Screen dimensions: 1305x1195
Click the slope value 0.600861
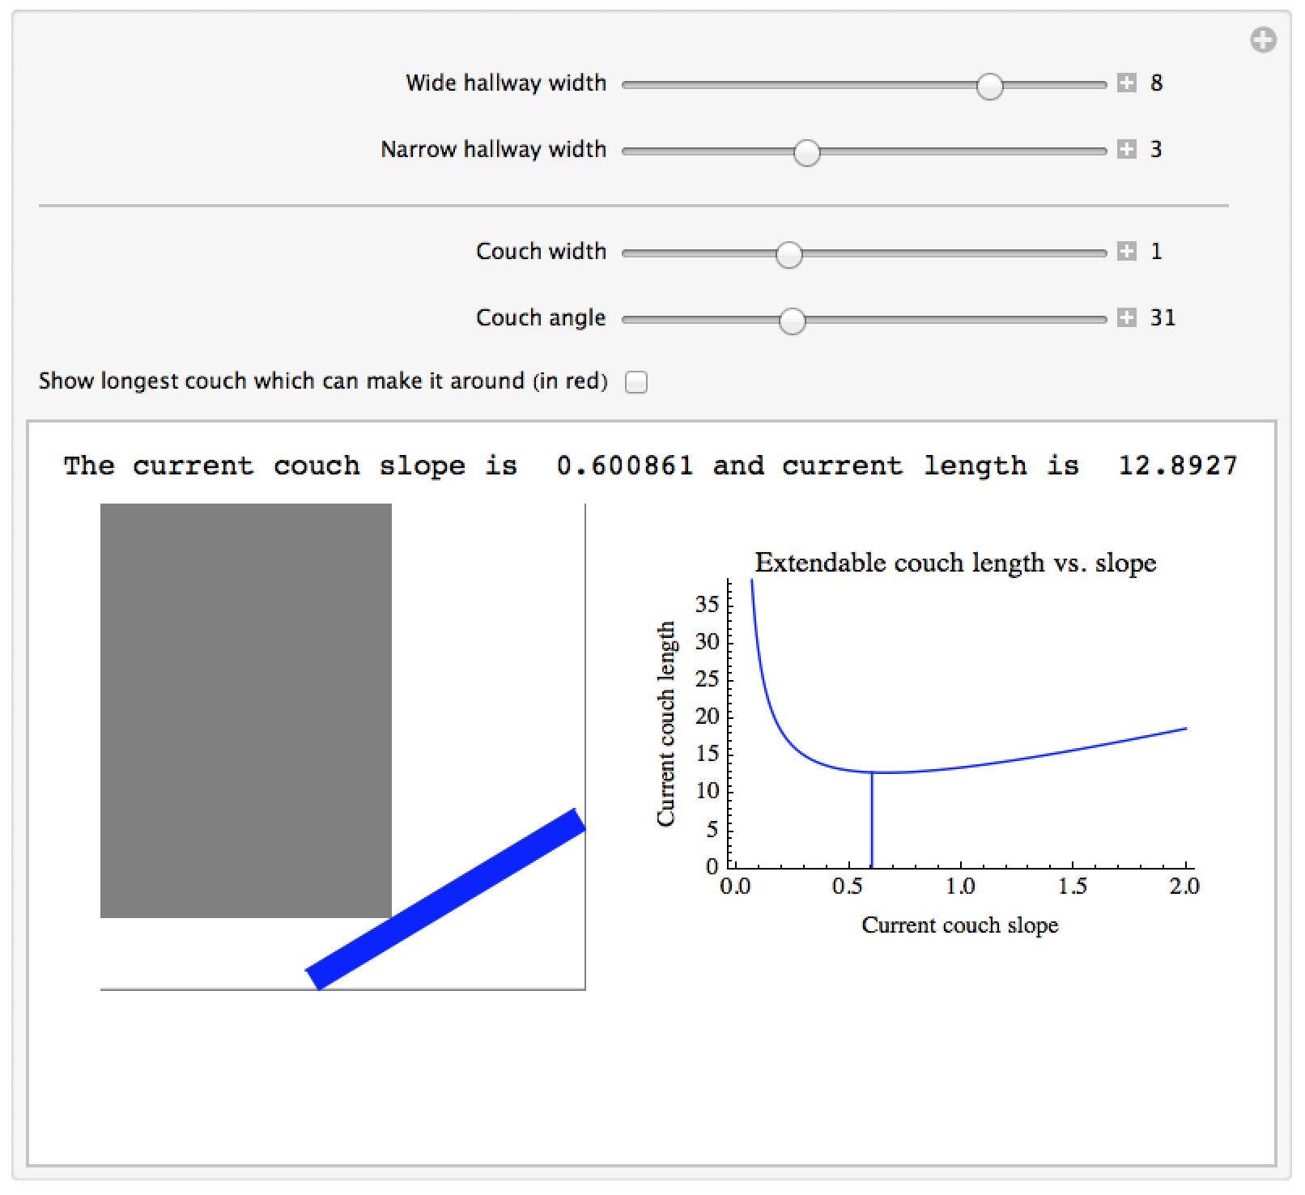pos(624,466)
